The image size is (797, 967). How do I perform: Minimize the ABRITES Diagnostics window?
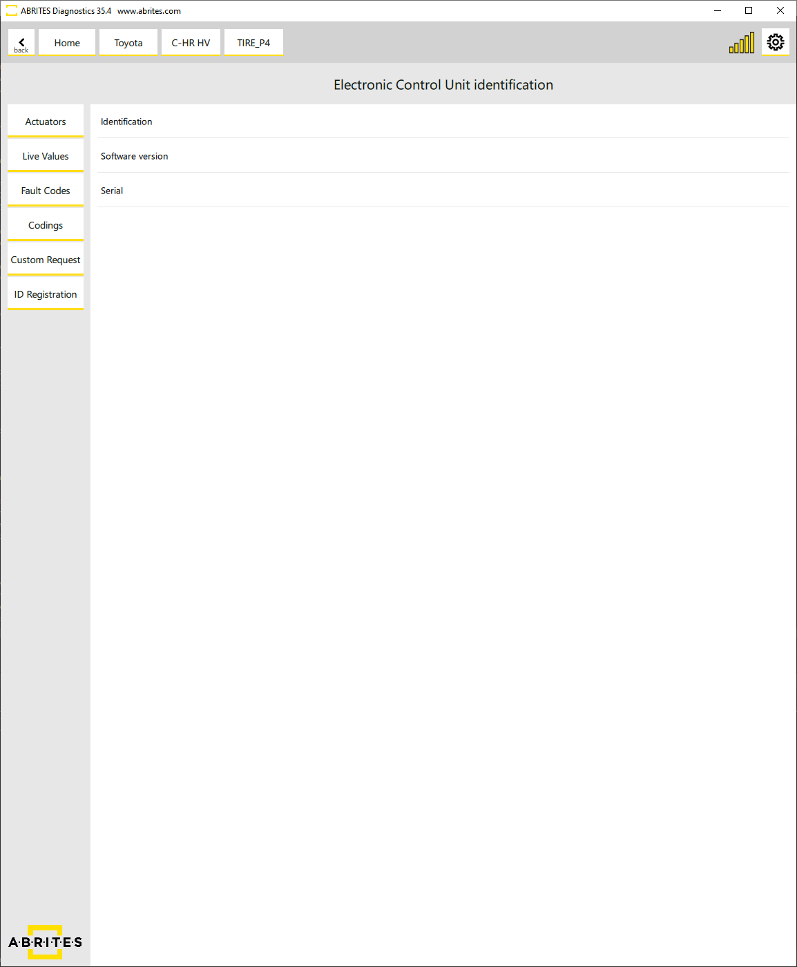[x=718, y=10]
